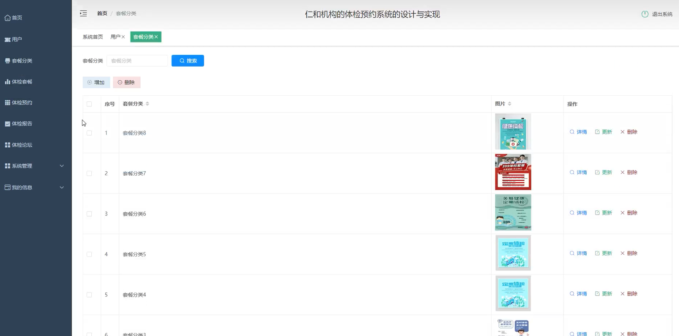Screen dimensions: 679x336
Task: Click 更新 for 套餐分类5
Action: 603,253
